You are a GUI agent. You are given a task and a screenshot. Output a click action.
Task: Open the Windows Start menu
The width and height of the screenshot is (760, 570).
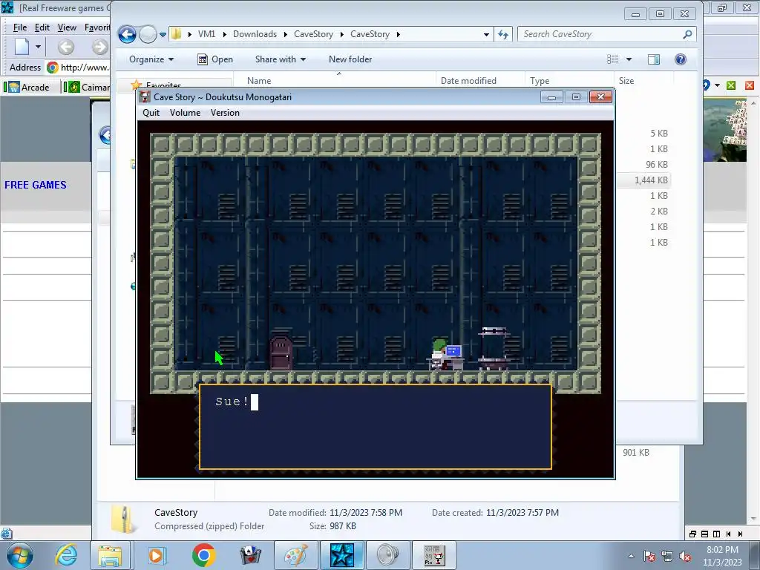pos(19,555)
